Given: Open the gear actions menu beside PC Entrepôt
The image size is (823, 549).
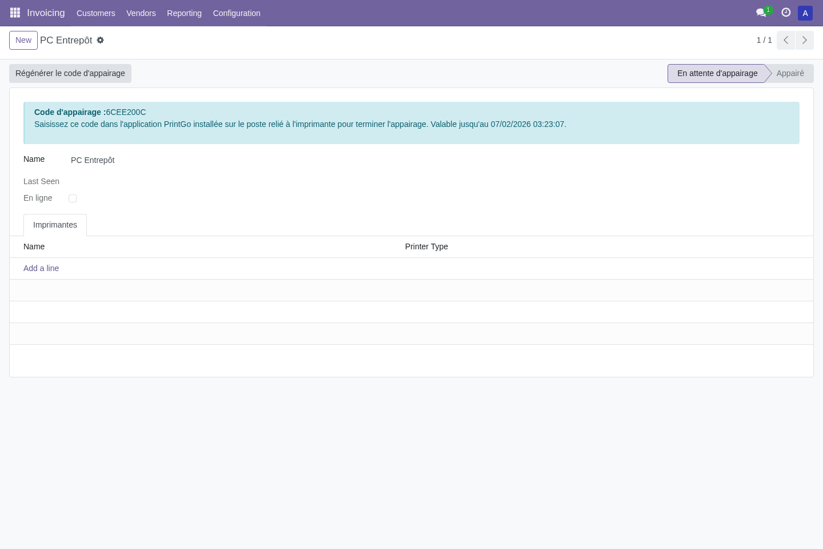Looking at the screenshot, I should pos(101,40).
